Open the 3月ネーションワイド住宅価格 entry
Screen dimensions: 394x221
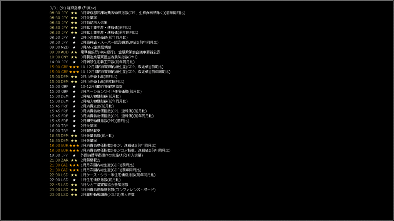111,91
